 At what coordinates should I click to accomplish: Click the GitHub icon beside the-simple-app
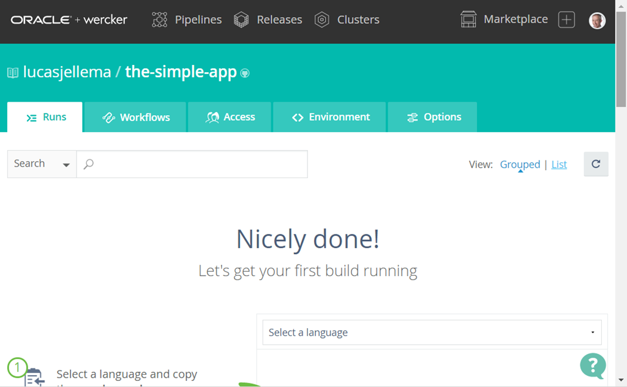(x=245, y=73)
